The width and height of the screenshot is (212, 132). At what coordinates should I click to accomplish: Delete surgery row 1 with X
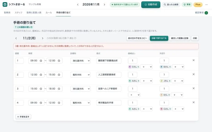pyautogui.click(x=193, y=60)
